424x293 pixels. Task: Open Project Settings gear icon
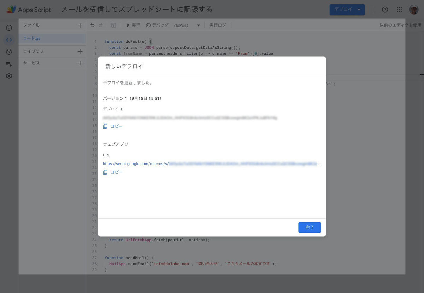click(9, 76)
